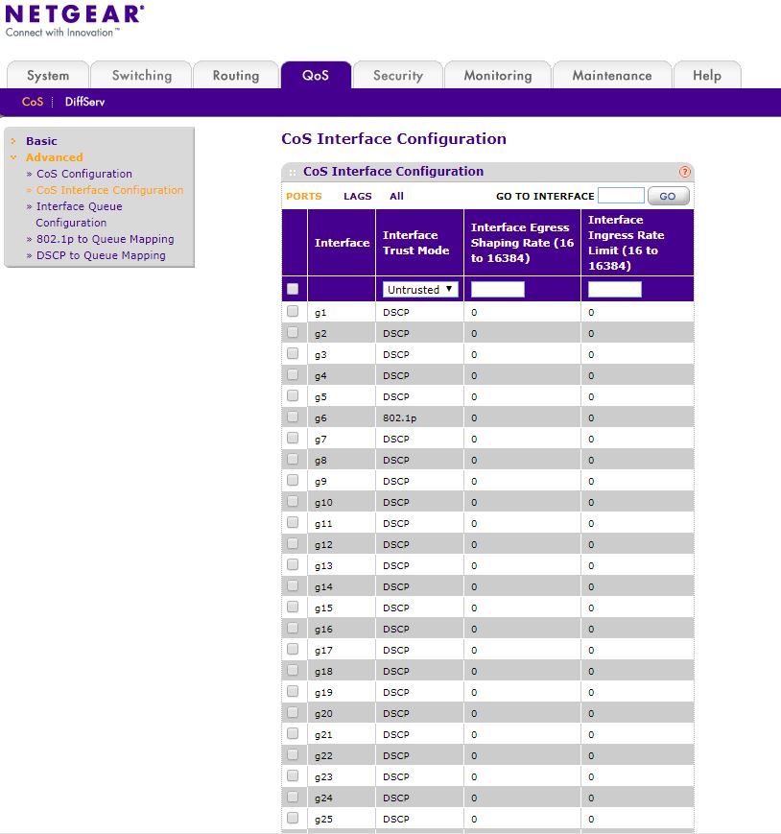Toggle the select-all checkbox in header row
781x834 pixels.
click(293, 289)
